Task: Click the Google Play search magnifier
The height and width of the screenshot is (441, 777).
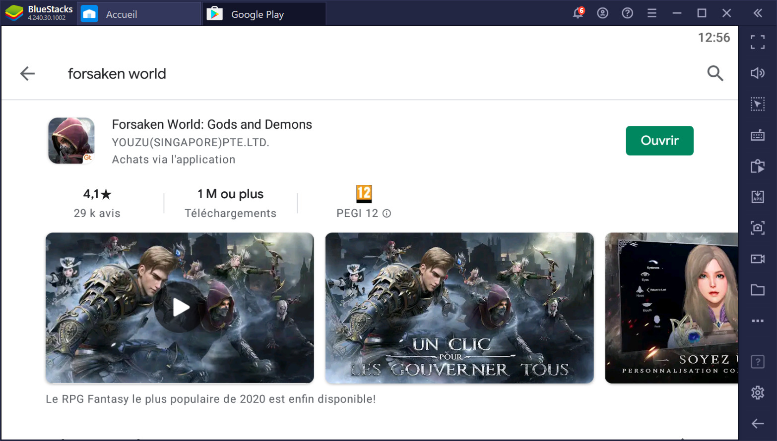Action: [715, 73]
